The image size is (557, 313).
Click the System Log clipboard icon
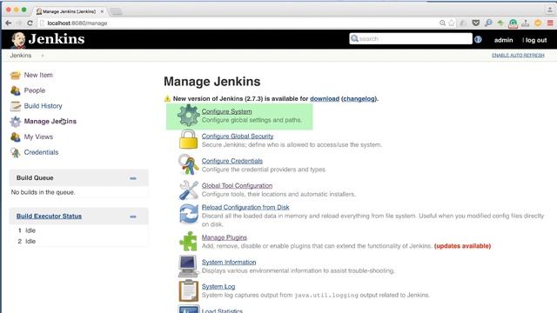point(188,290)
